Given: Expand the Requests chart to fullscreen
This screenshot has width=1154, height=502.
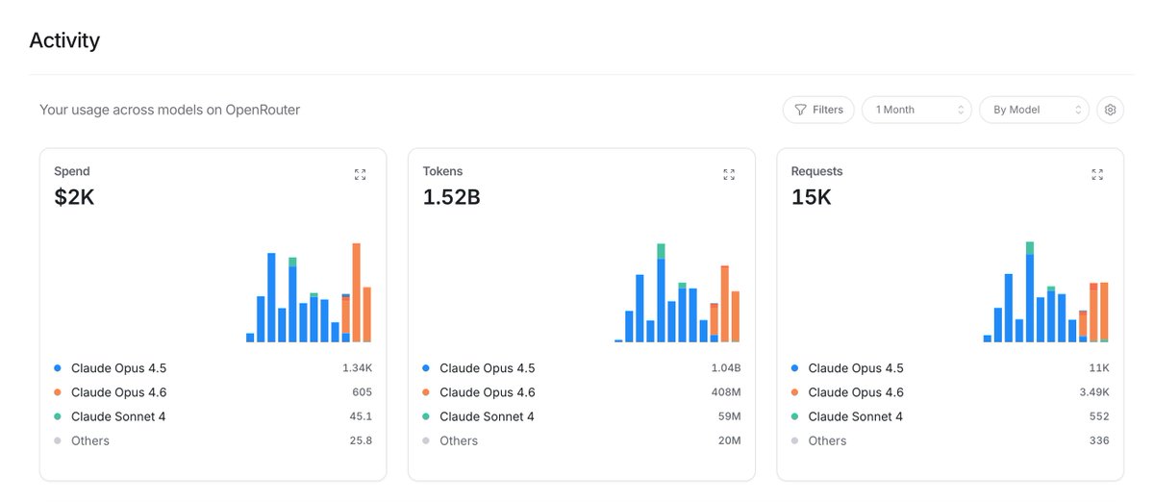Looking at the screenshot, I should [1097, 174].
